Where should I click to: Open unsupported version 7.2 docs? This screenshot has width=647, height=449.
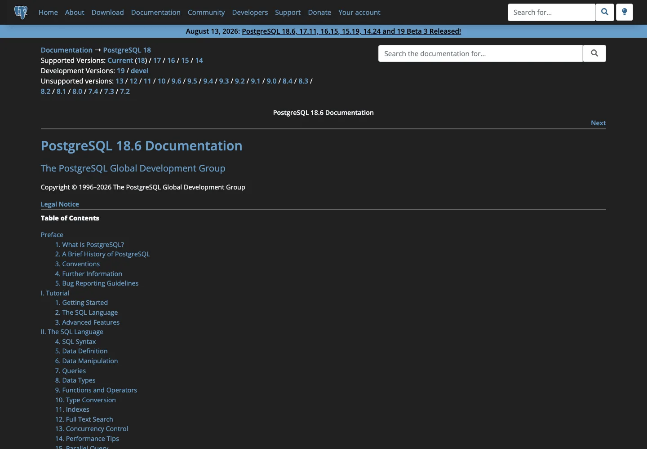pos(125,91)
